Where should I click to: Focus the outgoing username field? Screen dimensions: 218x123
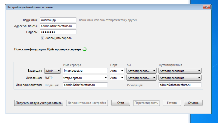pyautogui.click(x=180, y=85)
